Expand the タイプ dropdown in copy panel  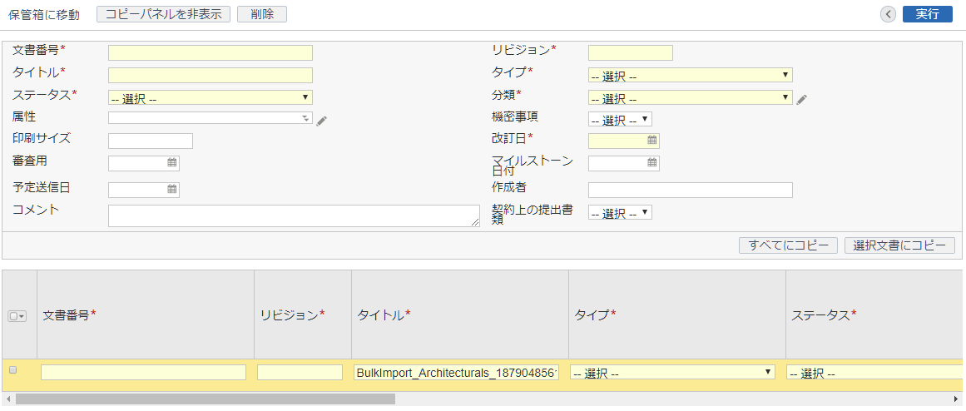click(690, 76)
